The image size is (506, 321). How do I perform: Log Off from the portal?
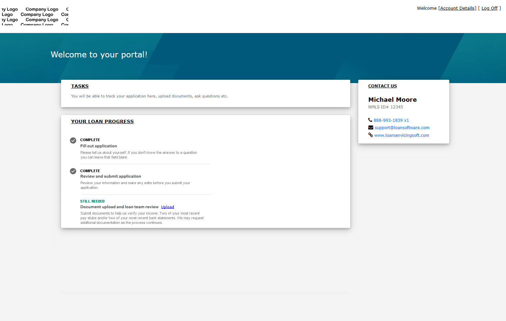489,8
